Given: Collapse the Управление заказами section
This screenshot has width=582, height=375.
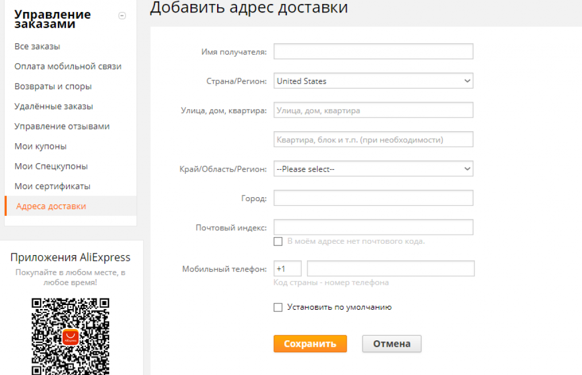Looking at the screenshot, I should coord(122,15).
